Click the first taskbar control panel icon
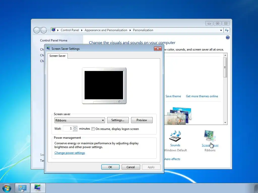The height and width of the screenshot is (193, 258). pos(22,188)
